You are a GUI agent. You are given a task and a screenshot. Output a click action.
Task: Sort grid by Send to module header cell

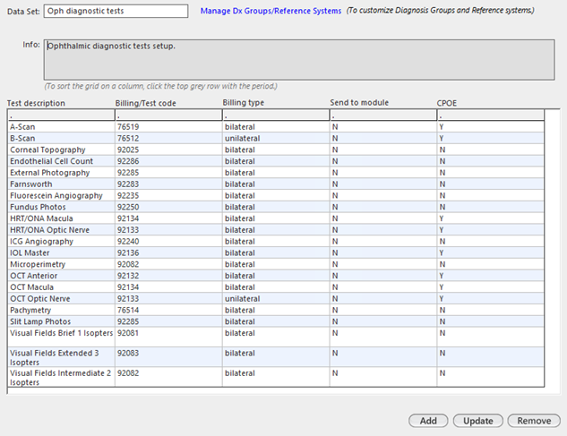click(383, 115)
